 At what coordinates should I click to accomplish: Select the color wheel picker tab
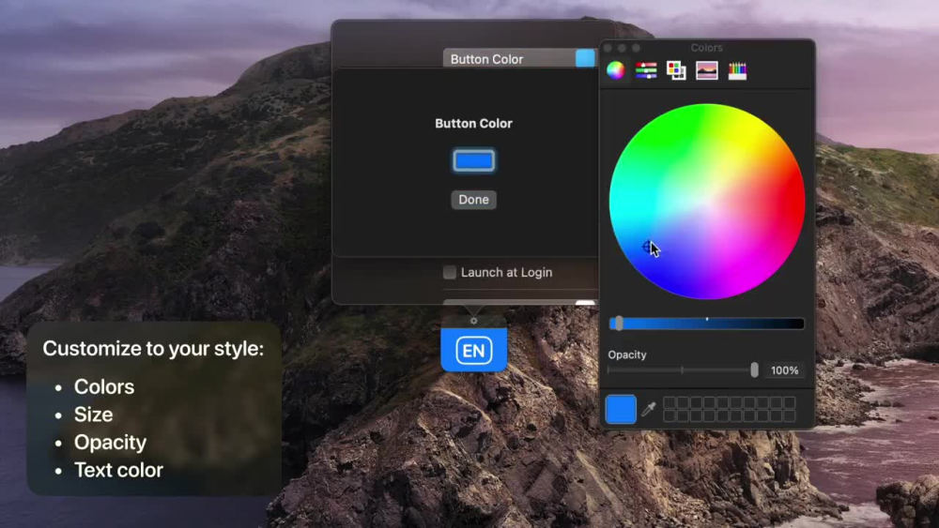coord(616,70)
